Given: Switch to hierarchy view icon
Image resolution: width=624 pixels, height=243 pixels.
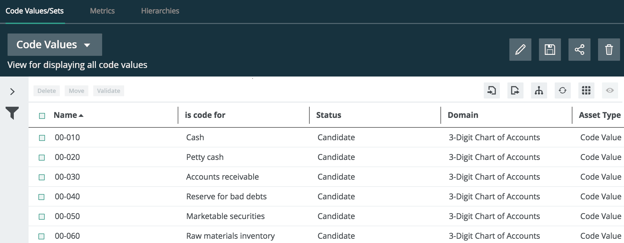Looking at the screenshot, I should 539,91.
